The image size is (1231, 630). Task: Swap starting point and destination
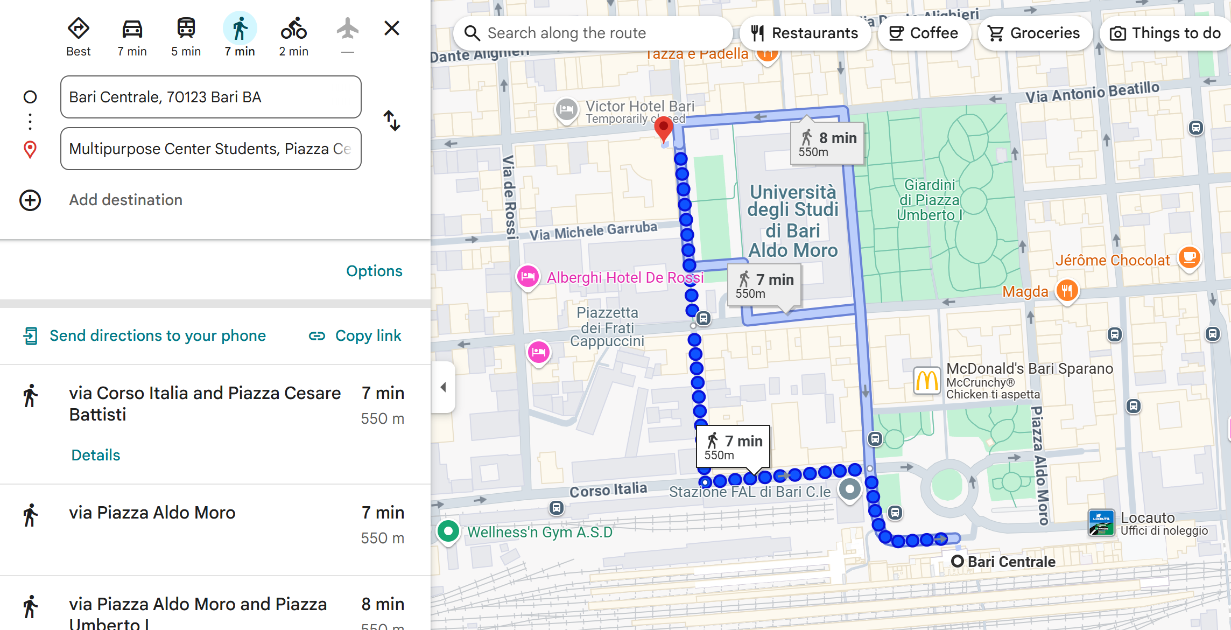392,121
